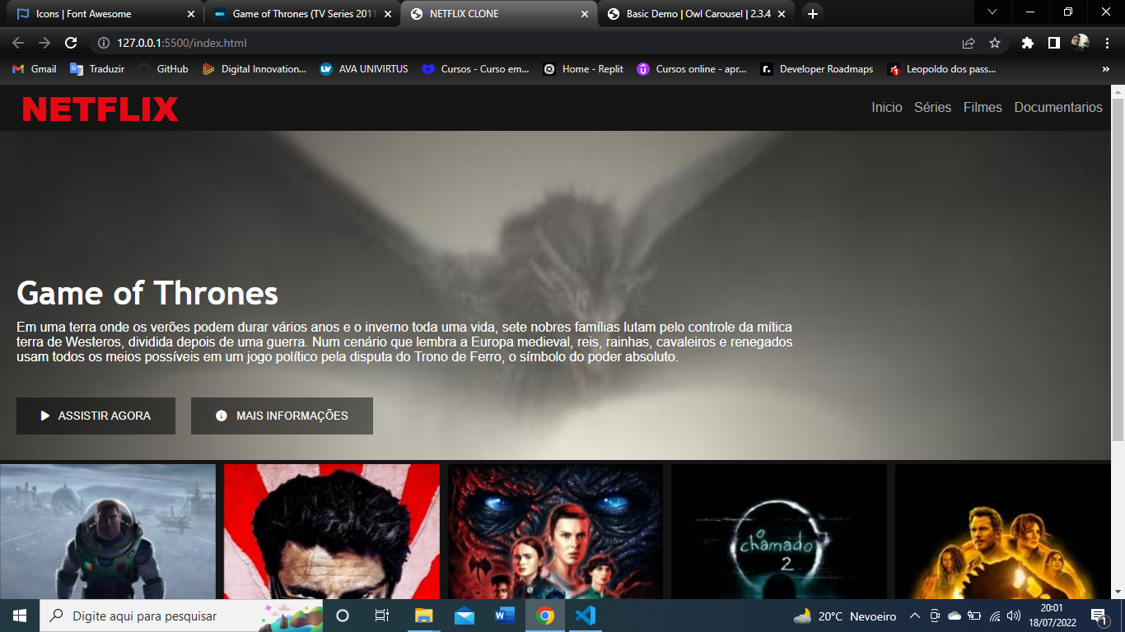Click the info icon on MAIS INFORMAÇÕES
1125x632 pixels.
point(221,416)
